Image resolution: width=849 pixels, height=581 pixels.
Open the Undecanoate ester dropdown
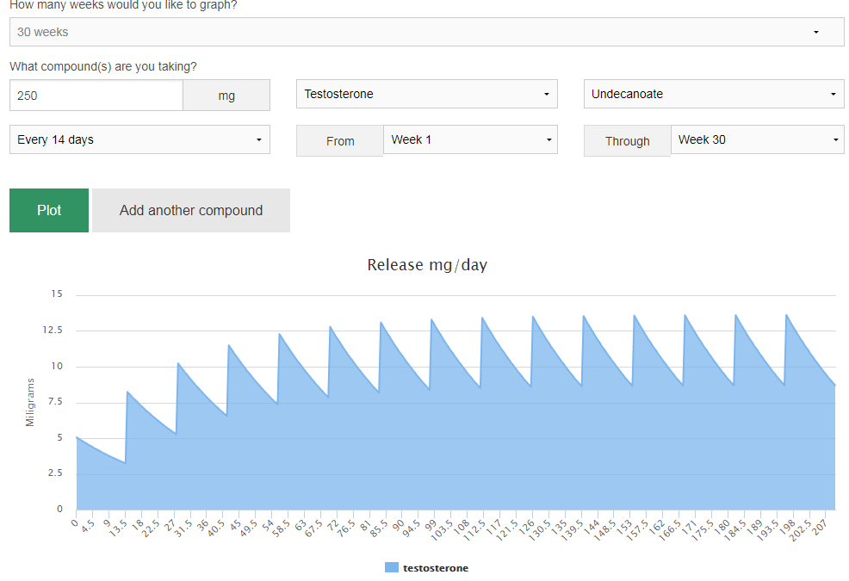tap(713, 94)
